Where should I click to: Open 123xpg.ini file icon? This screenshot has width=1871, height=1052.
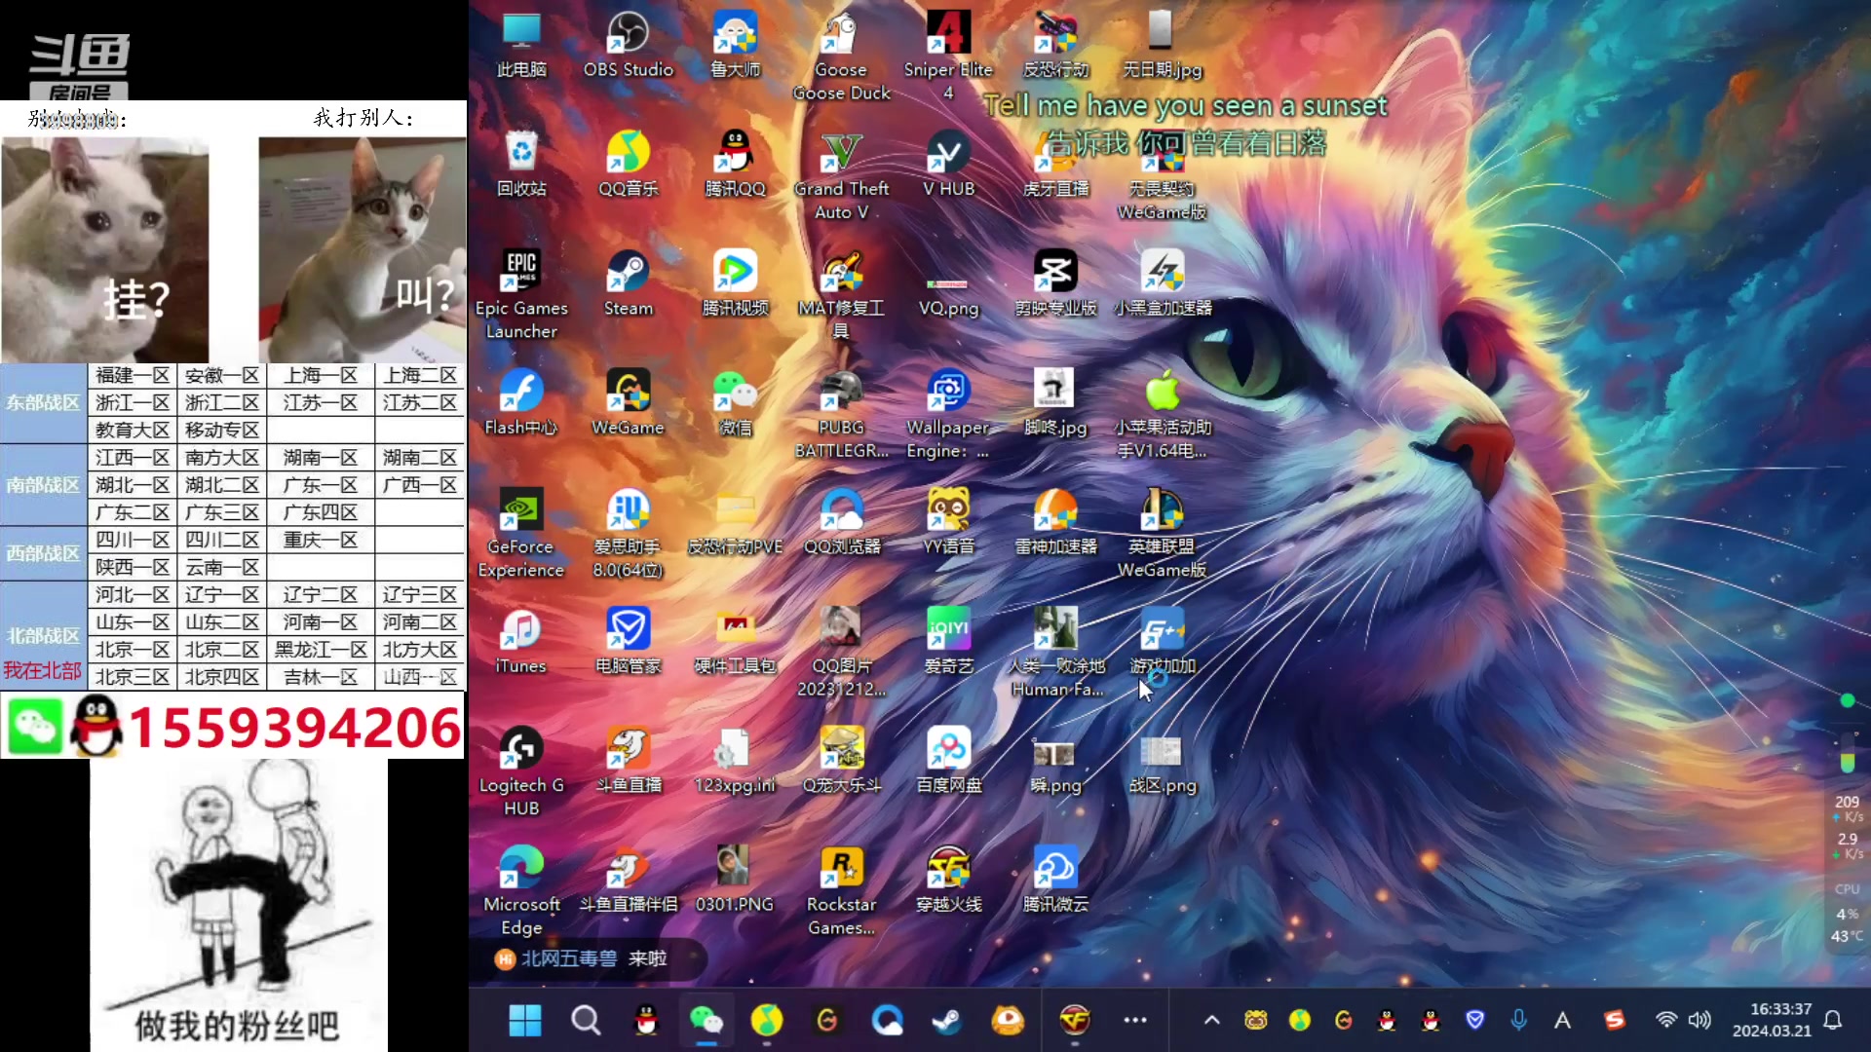click(x=736, y=760)
